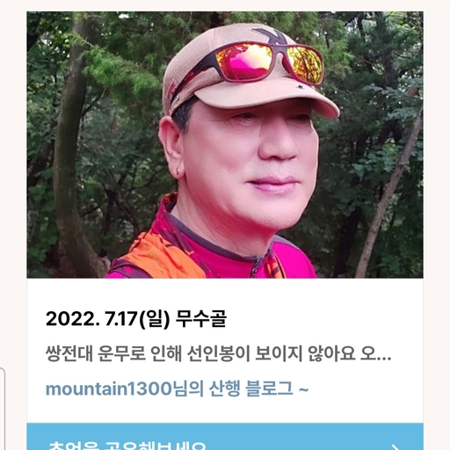Open the chevron arrow on the blue banner
The width and height of the screenshot is (450, 450).
click(396, 447)
